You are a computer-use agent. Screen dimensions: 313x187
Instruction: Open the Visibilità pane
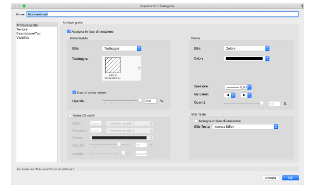tap(37, 38)
